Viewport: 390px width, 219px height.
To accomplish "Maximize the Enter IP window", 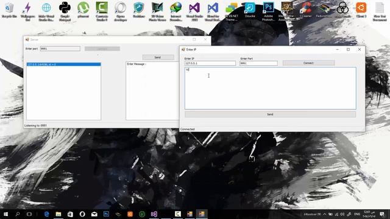I will [348, 49].
